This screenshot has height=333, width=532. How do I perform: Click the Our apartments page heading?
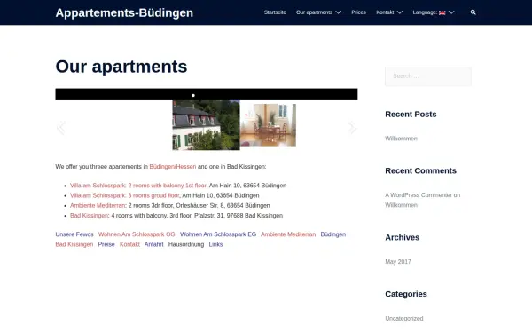click(x=121, y=67)
